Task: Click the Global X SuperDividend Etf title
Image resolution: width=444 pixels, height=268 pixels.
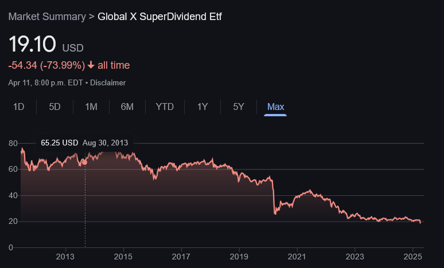Action: click(x=159, y=17)
